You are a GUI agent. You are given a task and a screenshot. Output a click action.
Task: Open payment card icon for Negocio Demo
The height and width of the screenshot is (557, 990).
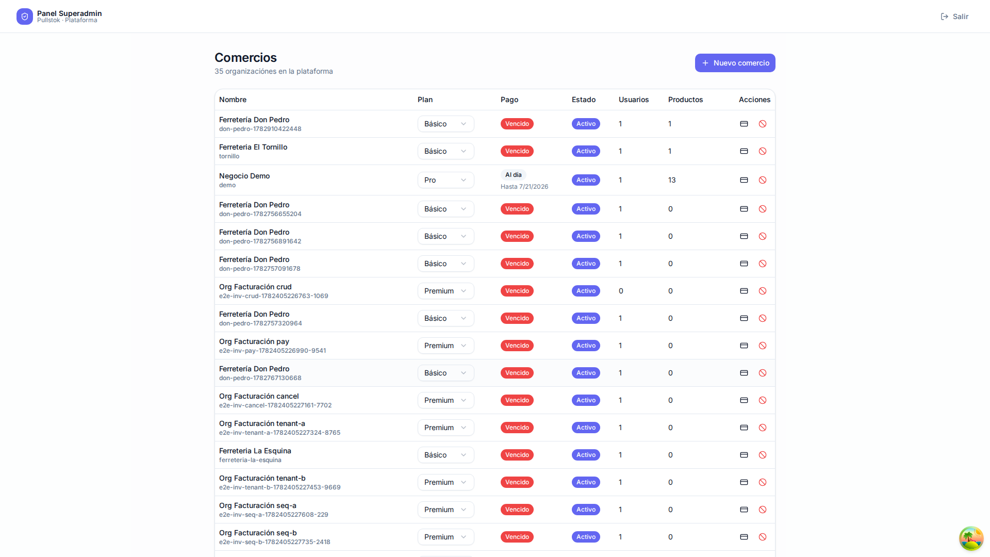(744, 180)
